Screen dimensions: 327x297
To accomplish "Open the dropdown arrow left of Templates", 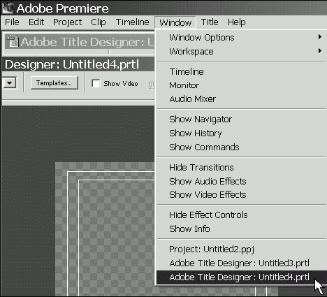I will 10,82.
